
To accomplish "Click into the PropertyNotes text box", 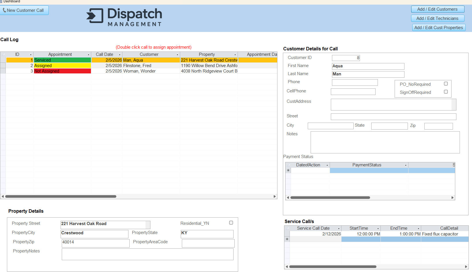I will click(x=147, y=254).
